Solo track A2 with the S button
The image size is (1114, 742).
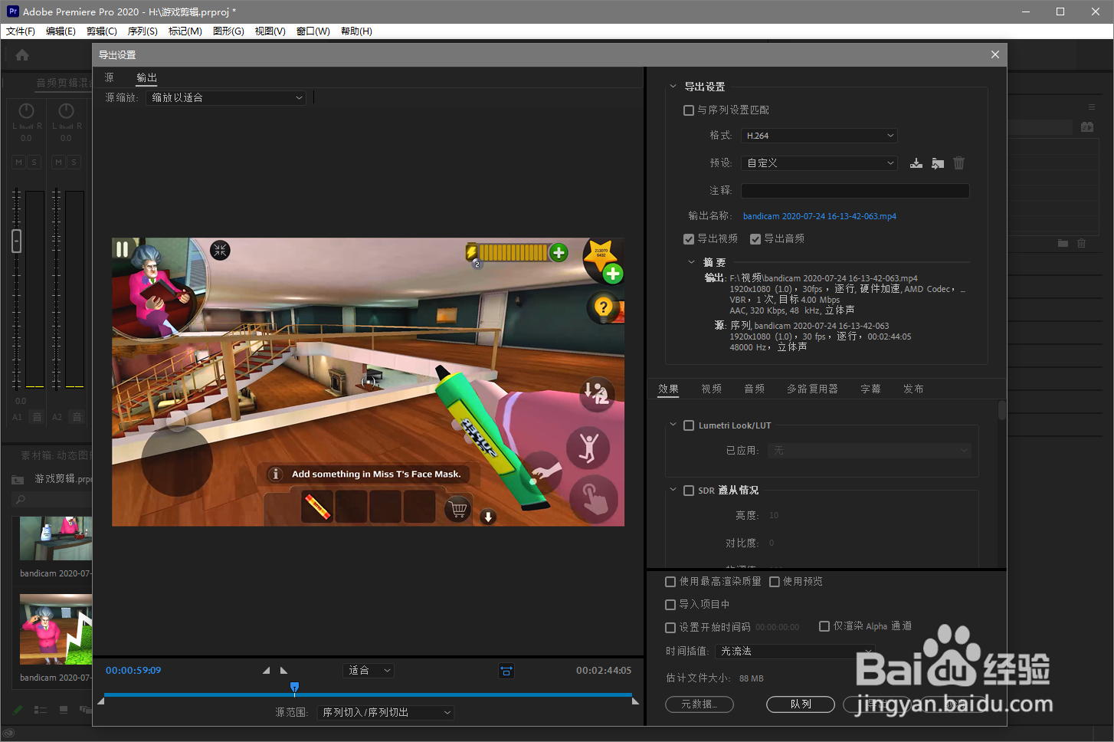point(74,162)
